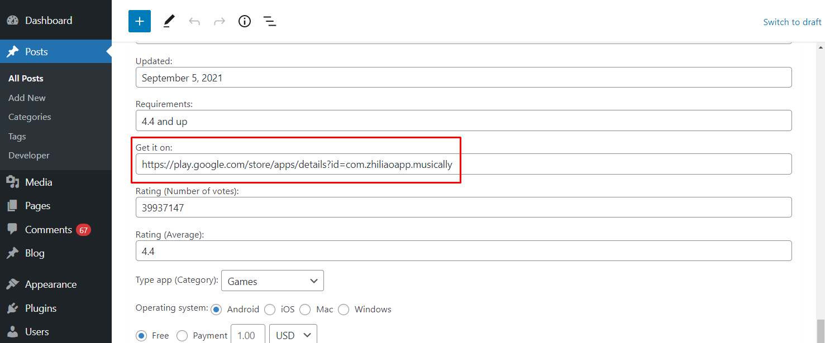Click the 67 comments count badge

83,230
